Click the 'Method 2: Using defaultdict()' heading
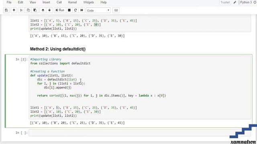 (58, 49)
